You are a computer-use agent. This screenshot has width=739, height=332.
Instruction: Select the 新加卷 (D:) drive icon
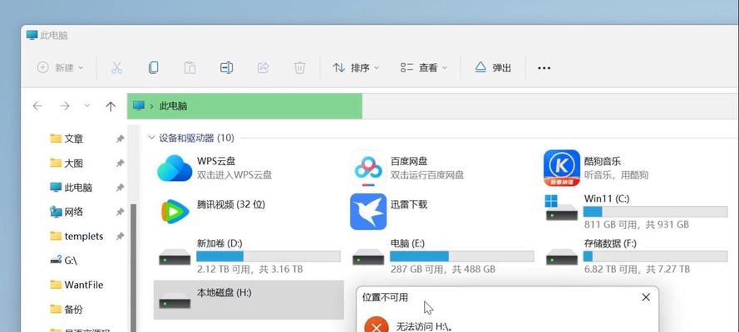click(x=175, y=256)
